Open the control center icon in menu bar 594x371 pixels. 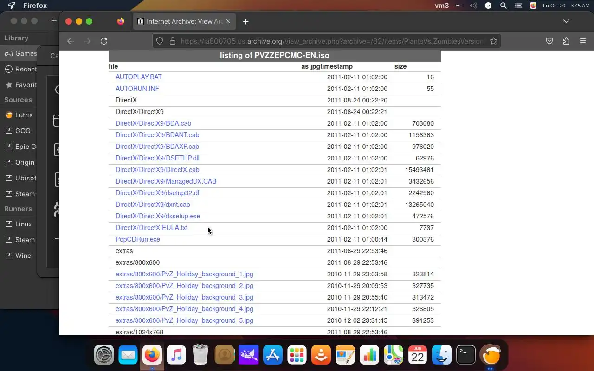click(x=518, y=6)
